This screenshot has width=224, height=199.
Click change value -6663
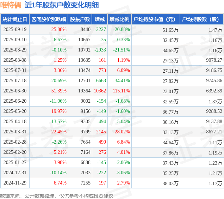(100, 80)
